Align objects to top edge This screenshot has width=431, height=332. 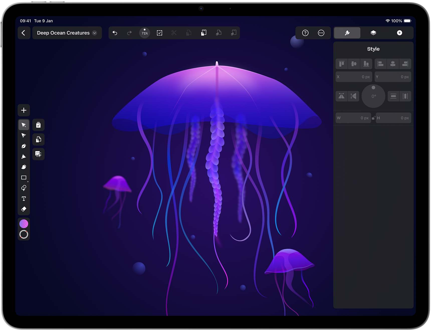pos(341,64)
